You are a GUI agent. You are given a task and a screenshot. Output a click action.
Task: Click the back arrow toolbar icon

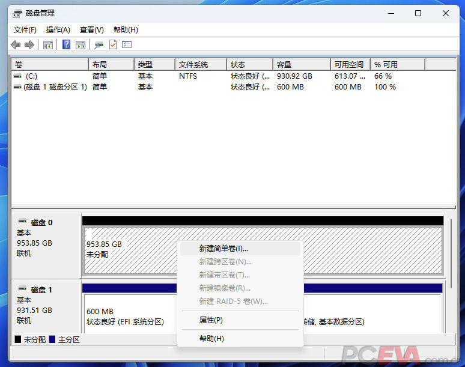(16, 45)
